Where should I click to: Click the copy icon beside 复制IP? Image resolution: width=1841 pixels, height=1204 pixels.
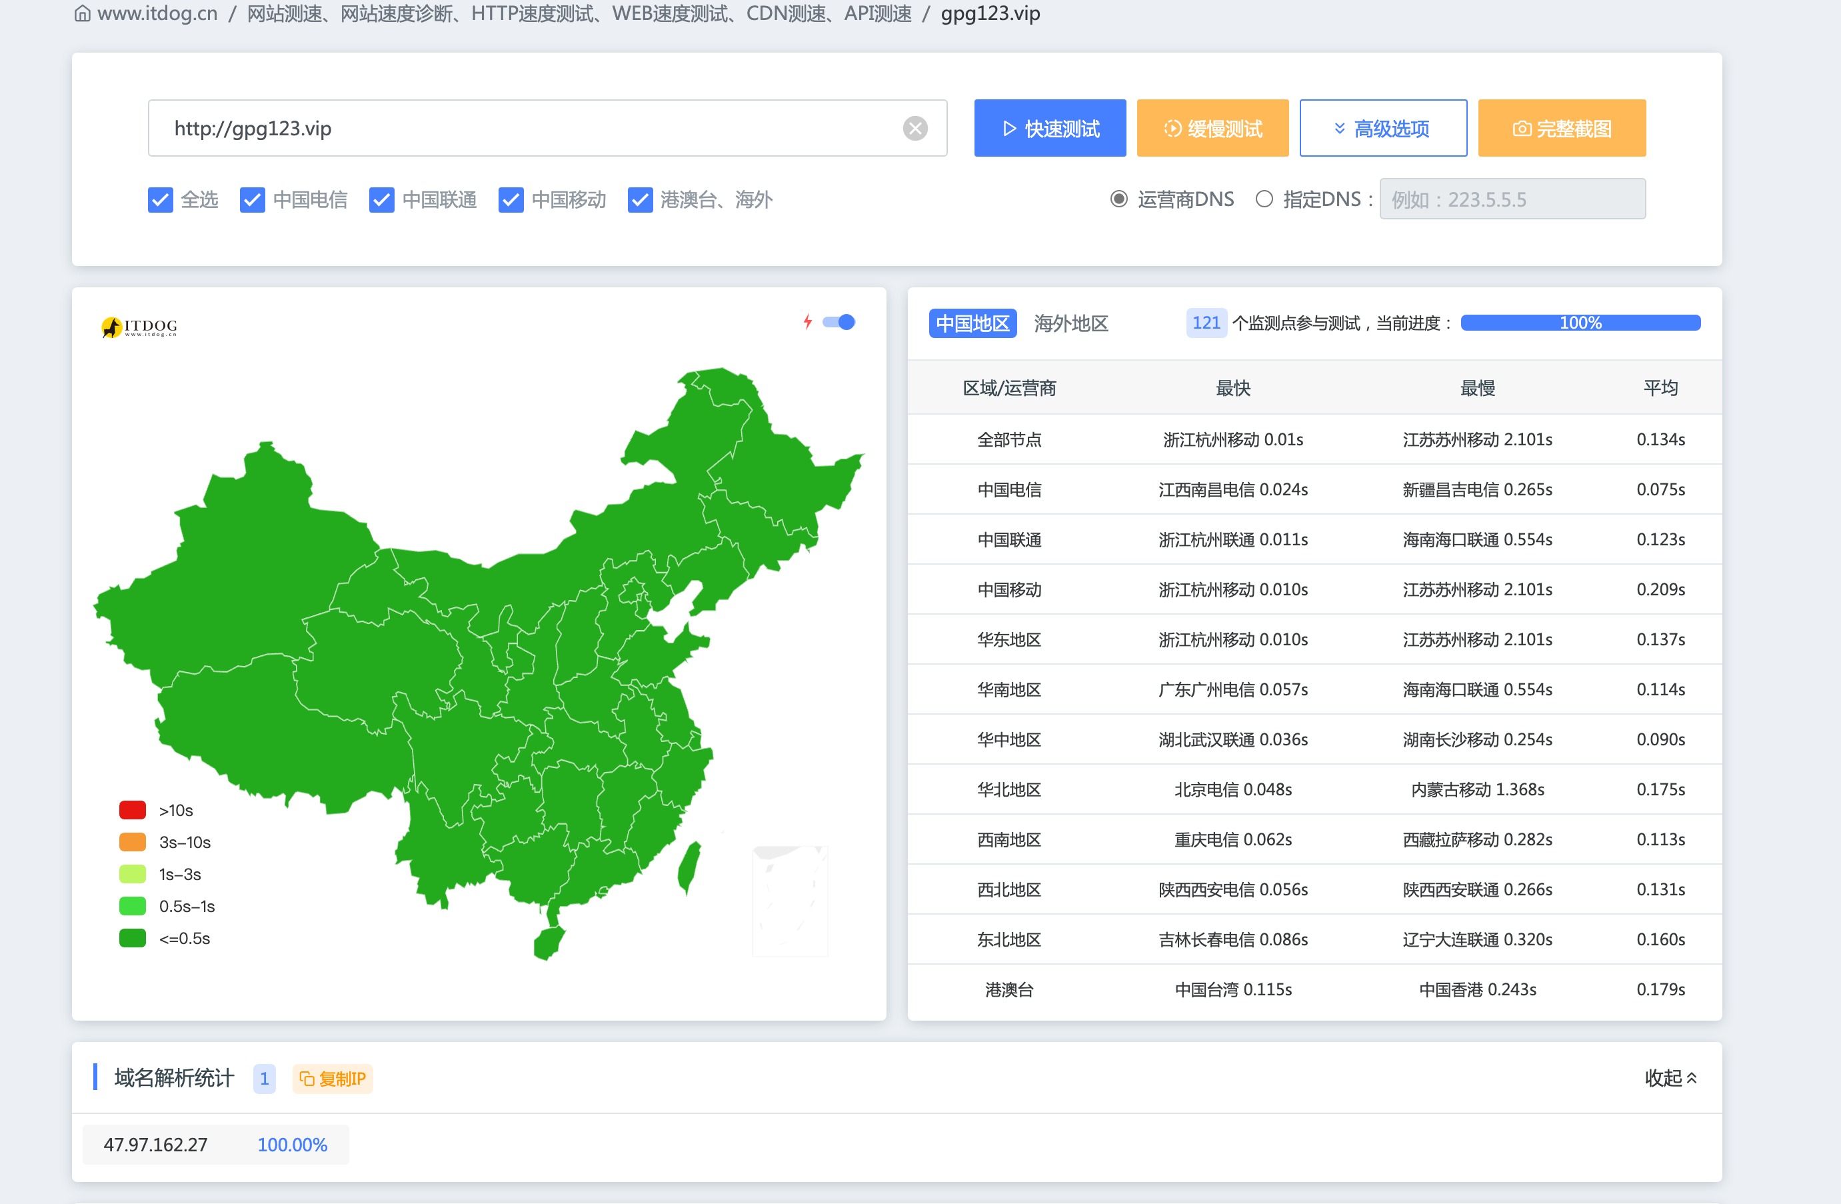(x=307, y=1079)
